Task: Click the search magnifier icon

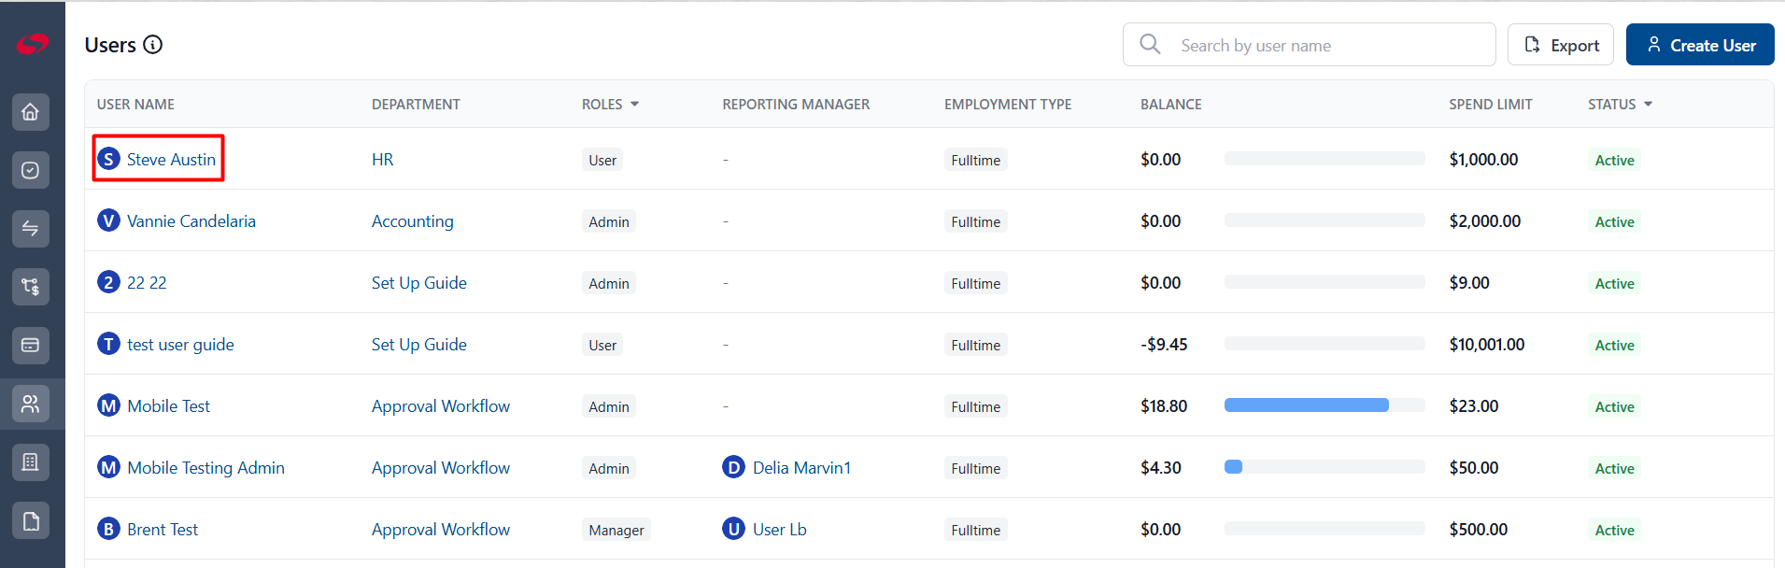Action: click(x=1151, y=45)
